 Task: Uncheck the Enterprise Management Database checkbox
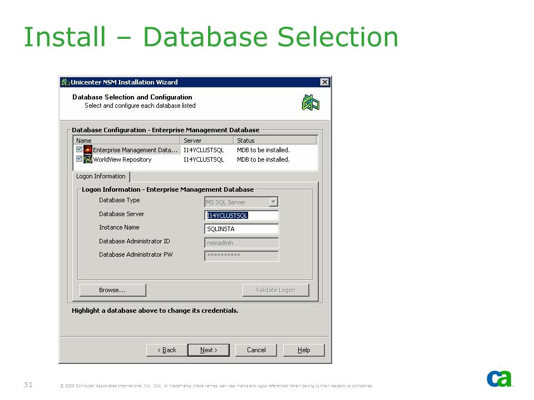tap(80, 149)
